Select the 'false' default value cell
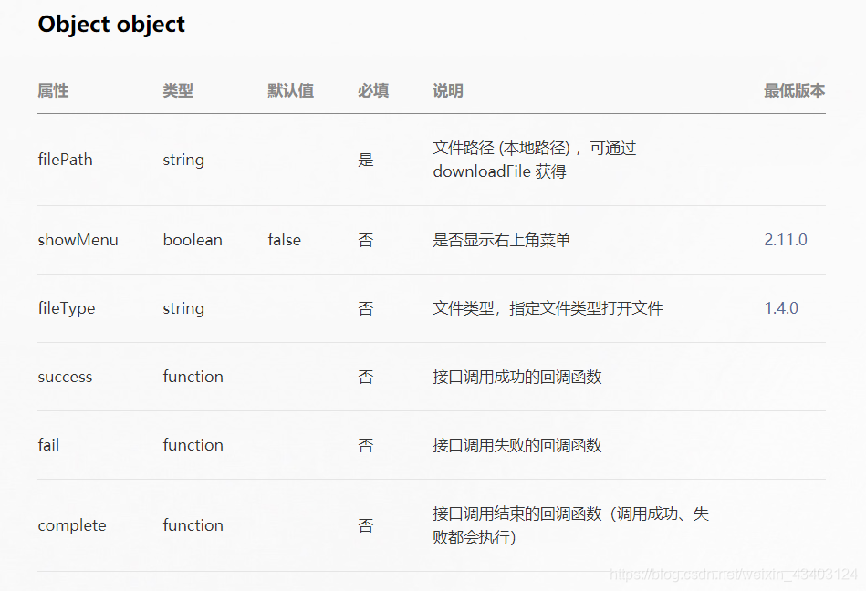 tap(284, 240)
